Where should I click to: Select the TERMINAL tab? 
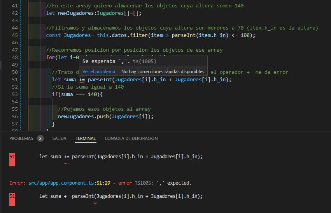(x=86, y=138)
